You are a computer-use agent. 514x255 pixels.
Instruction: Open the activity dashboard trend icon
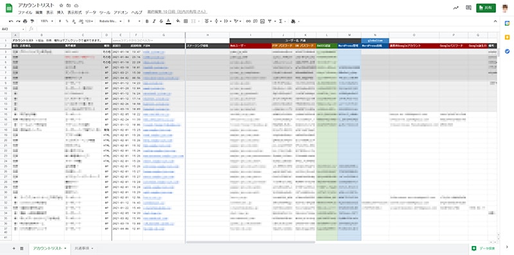(456, 8)
